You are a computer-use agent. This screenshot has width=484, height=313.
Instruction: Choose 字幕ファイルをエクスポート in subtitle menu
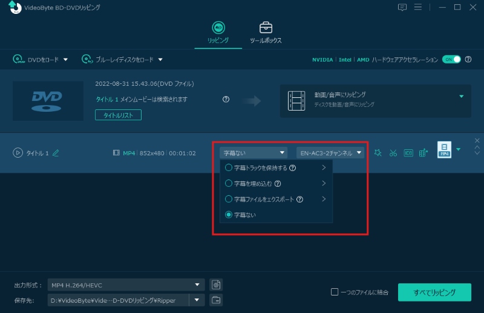(x=229, y=199)
